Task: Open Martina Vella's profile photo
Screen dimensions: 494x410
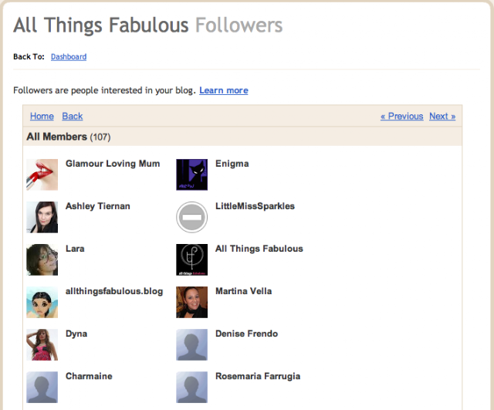Action: click(x=191, y=302)
